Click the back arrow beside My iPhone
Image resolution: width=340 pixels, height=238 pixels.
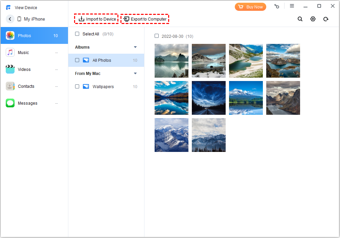(x=10, y=19)
